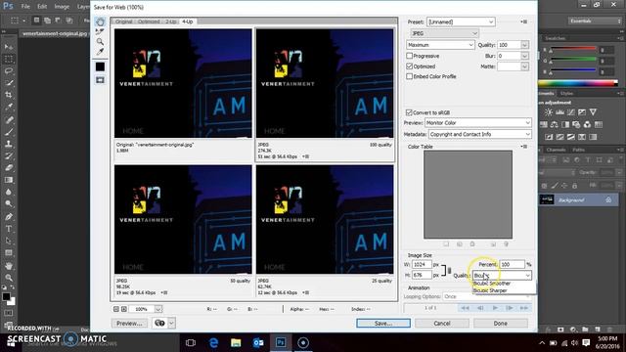Switch to the 2-Up tab
The image size is (626, 352).
pos(171,22)
